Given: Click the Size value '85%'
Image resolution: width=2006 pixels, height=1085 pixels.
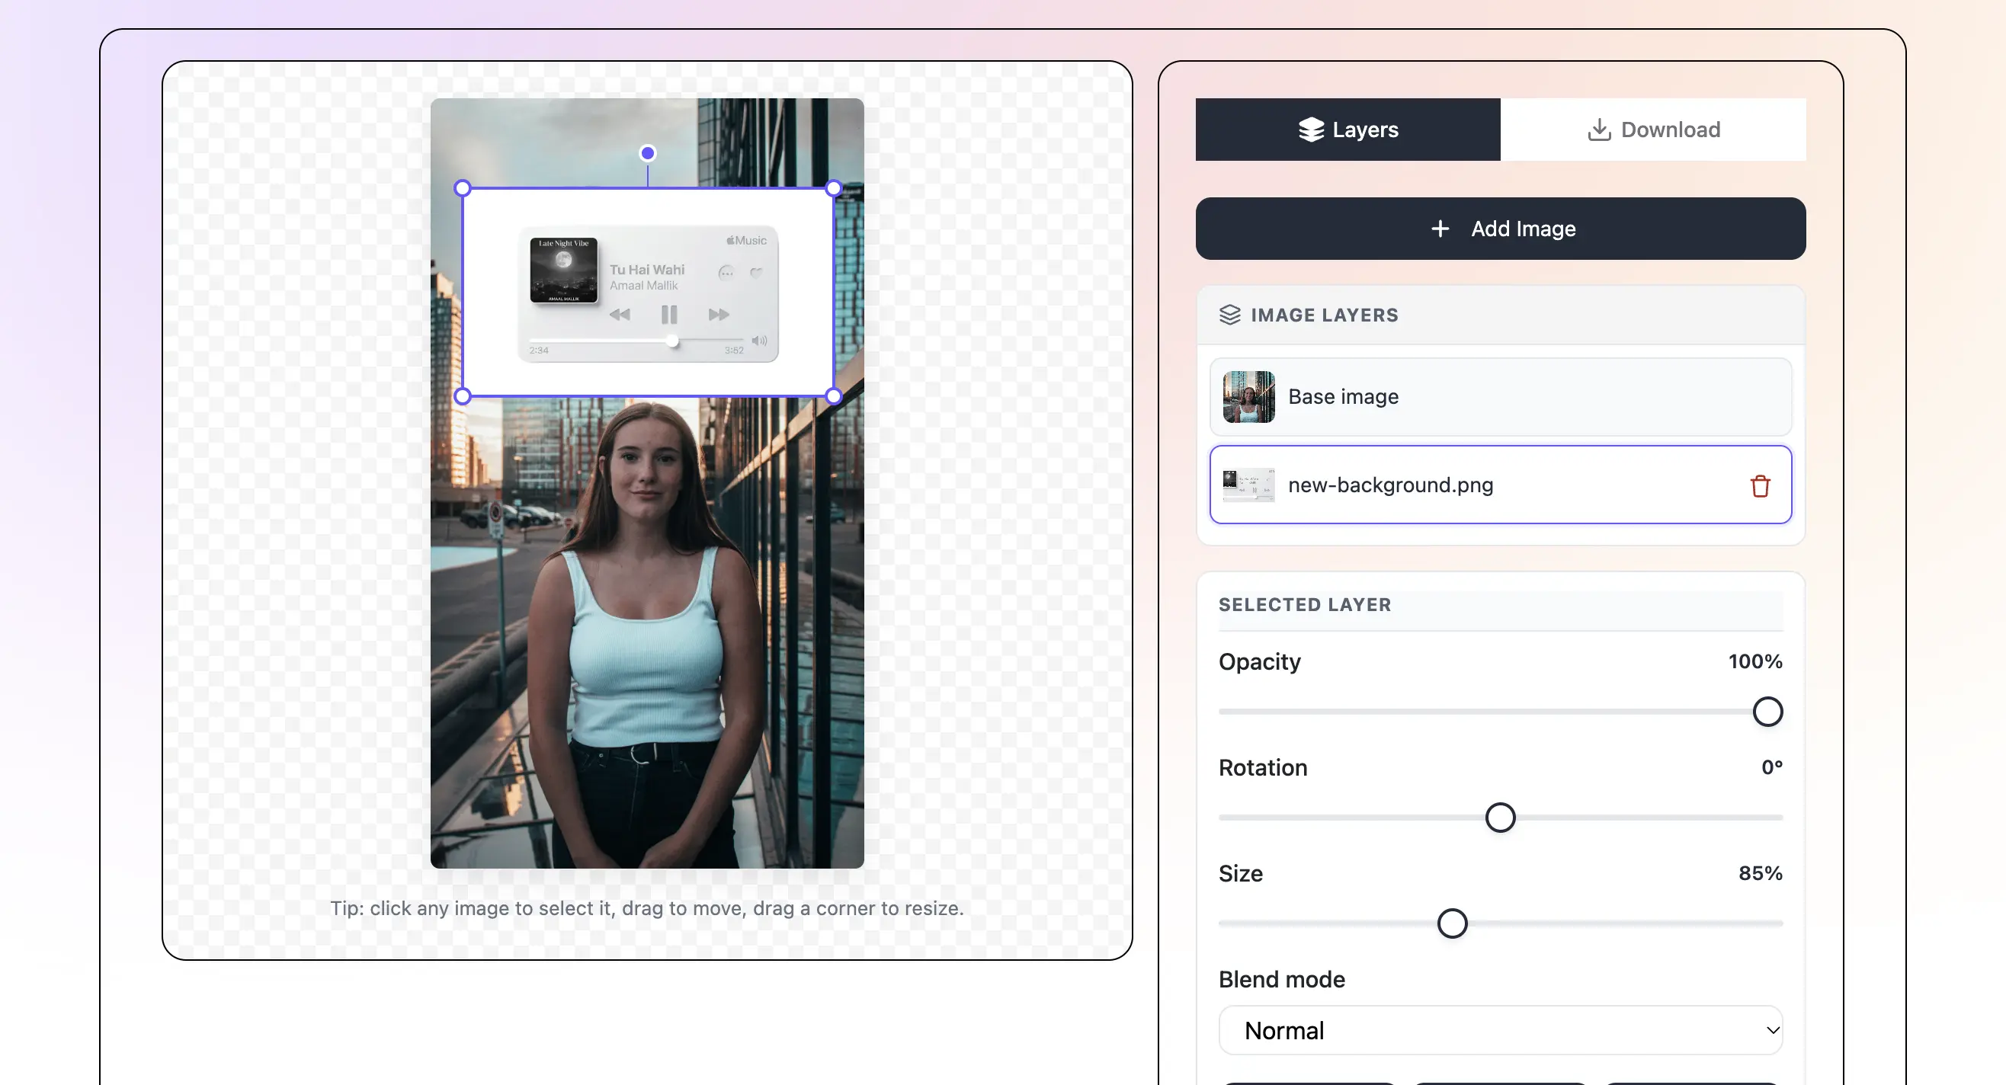Looking at the screenshot, I should pos(1760,873).
